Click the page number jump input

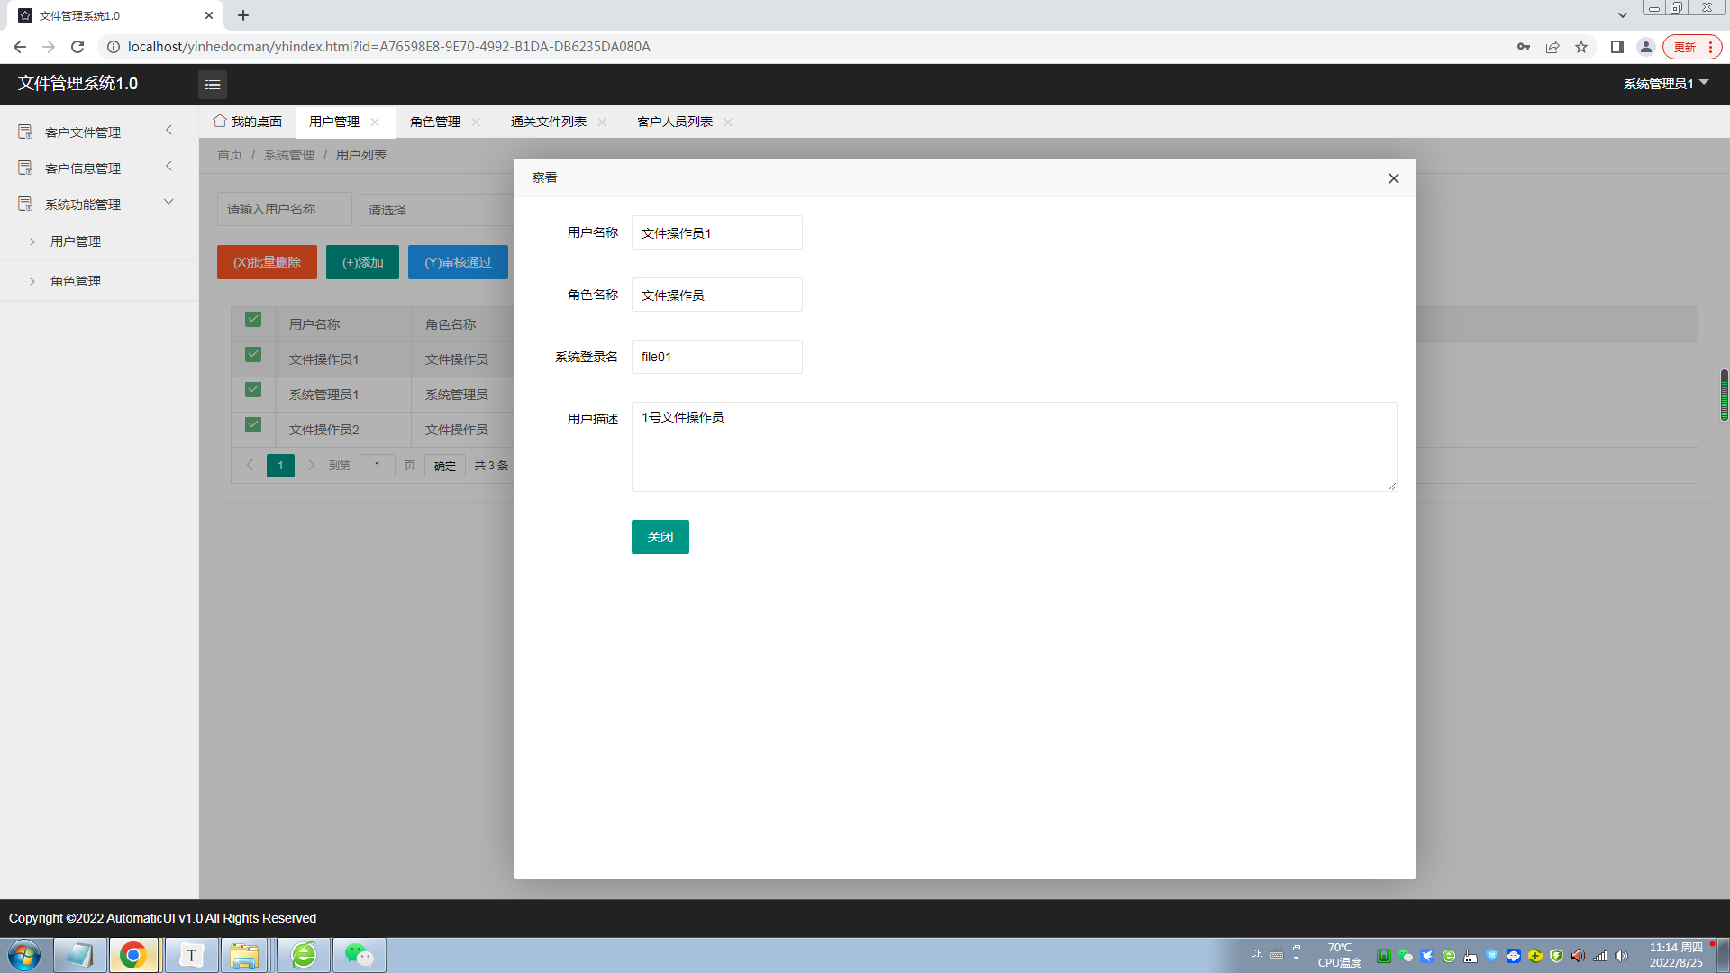(x=378, y=466)
